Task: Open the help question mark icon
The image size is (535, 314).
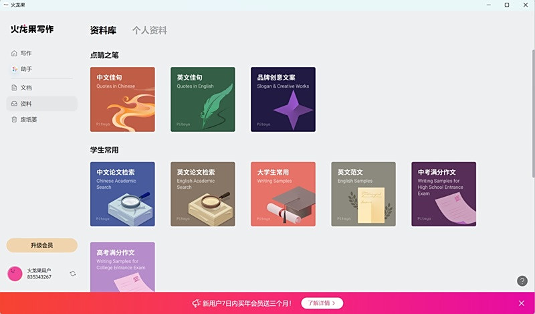Action: [522, 281]
